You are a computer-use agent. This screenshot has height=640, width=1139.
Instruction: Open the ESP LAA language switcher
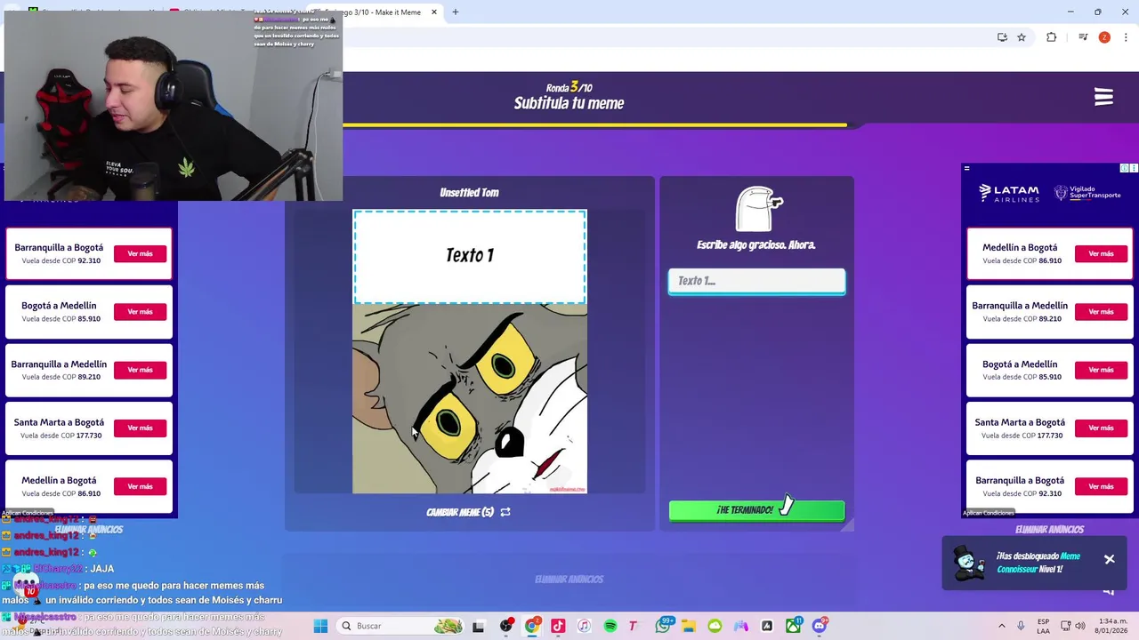tap(1043, 626)
